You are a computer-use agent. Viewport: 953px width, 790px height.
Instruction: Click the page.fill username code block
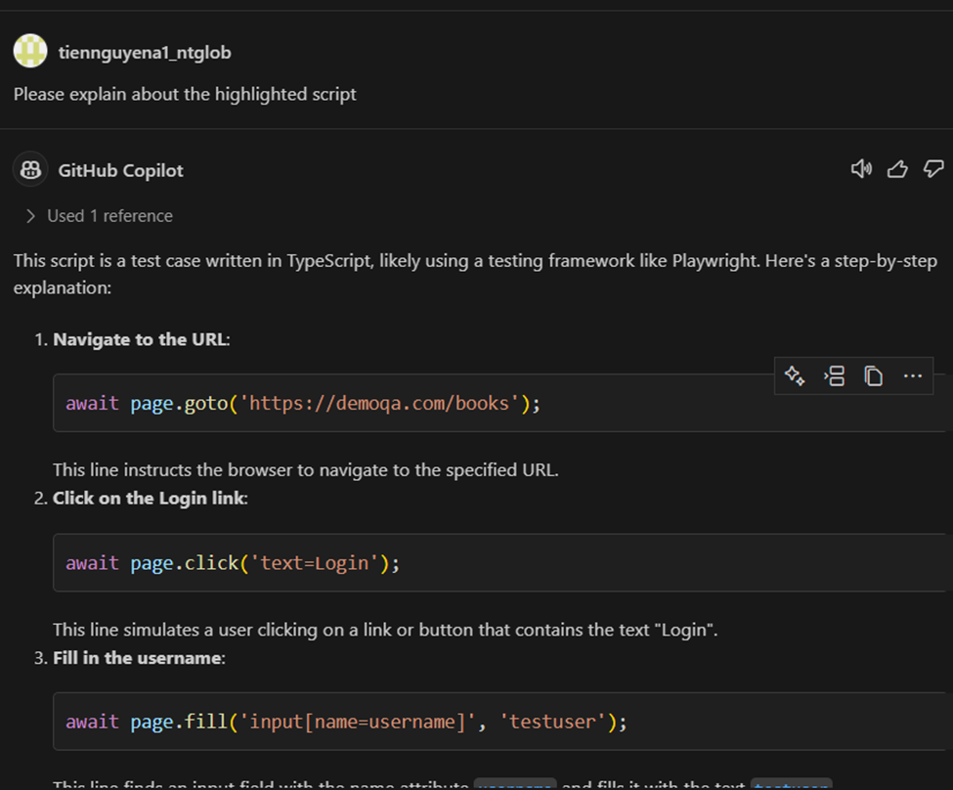tap(346, 723)
